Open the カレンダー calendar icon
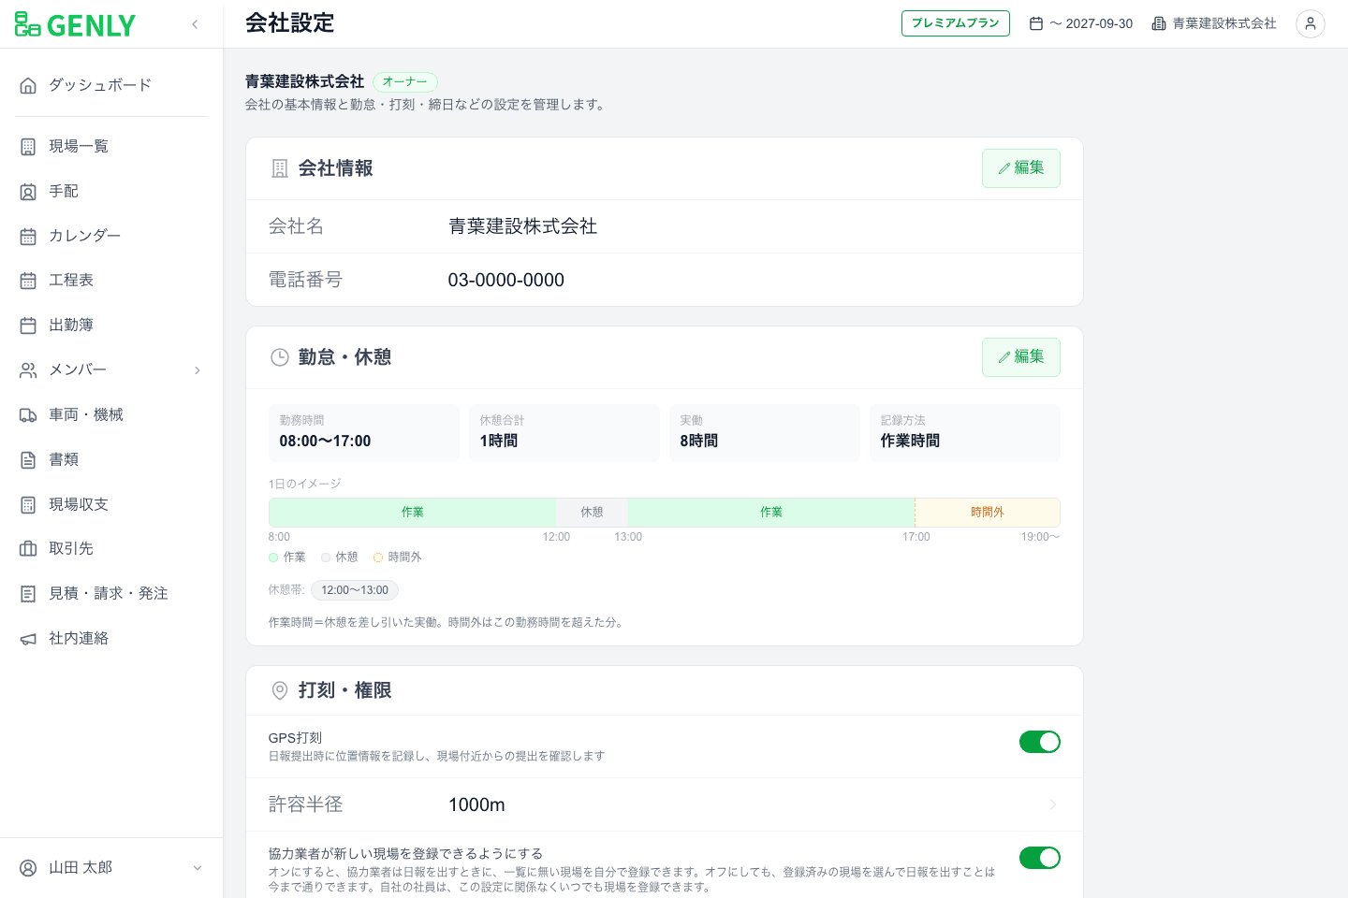Viewport: 1348px width, 898px height. (x=28, y=237)
